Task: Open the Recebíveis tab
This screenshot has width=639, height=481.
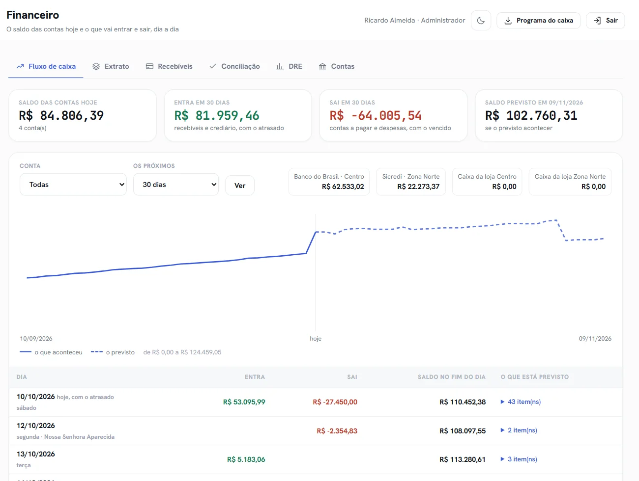Action: tap(169, 66)
